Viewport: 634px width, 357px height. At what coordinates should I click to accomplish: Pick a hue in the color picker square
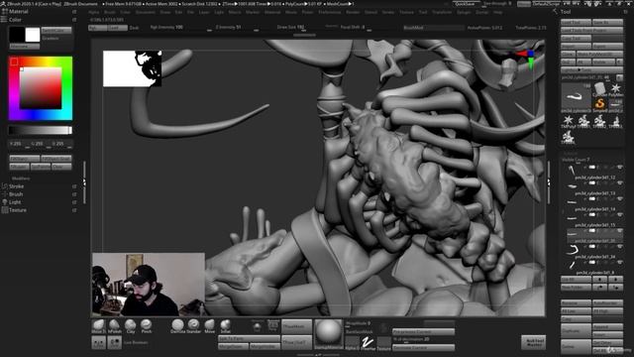click(x=41, y=88)
